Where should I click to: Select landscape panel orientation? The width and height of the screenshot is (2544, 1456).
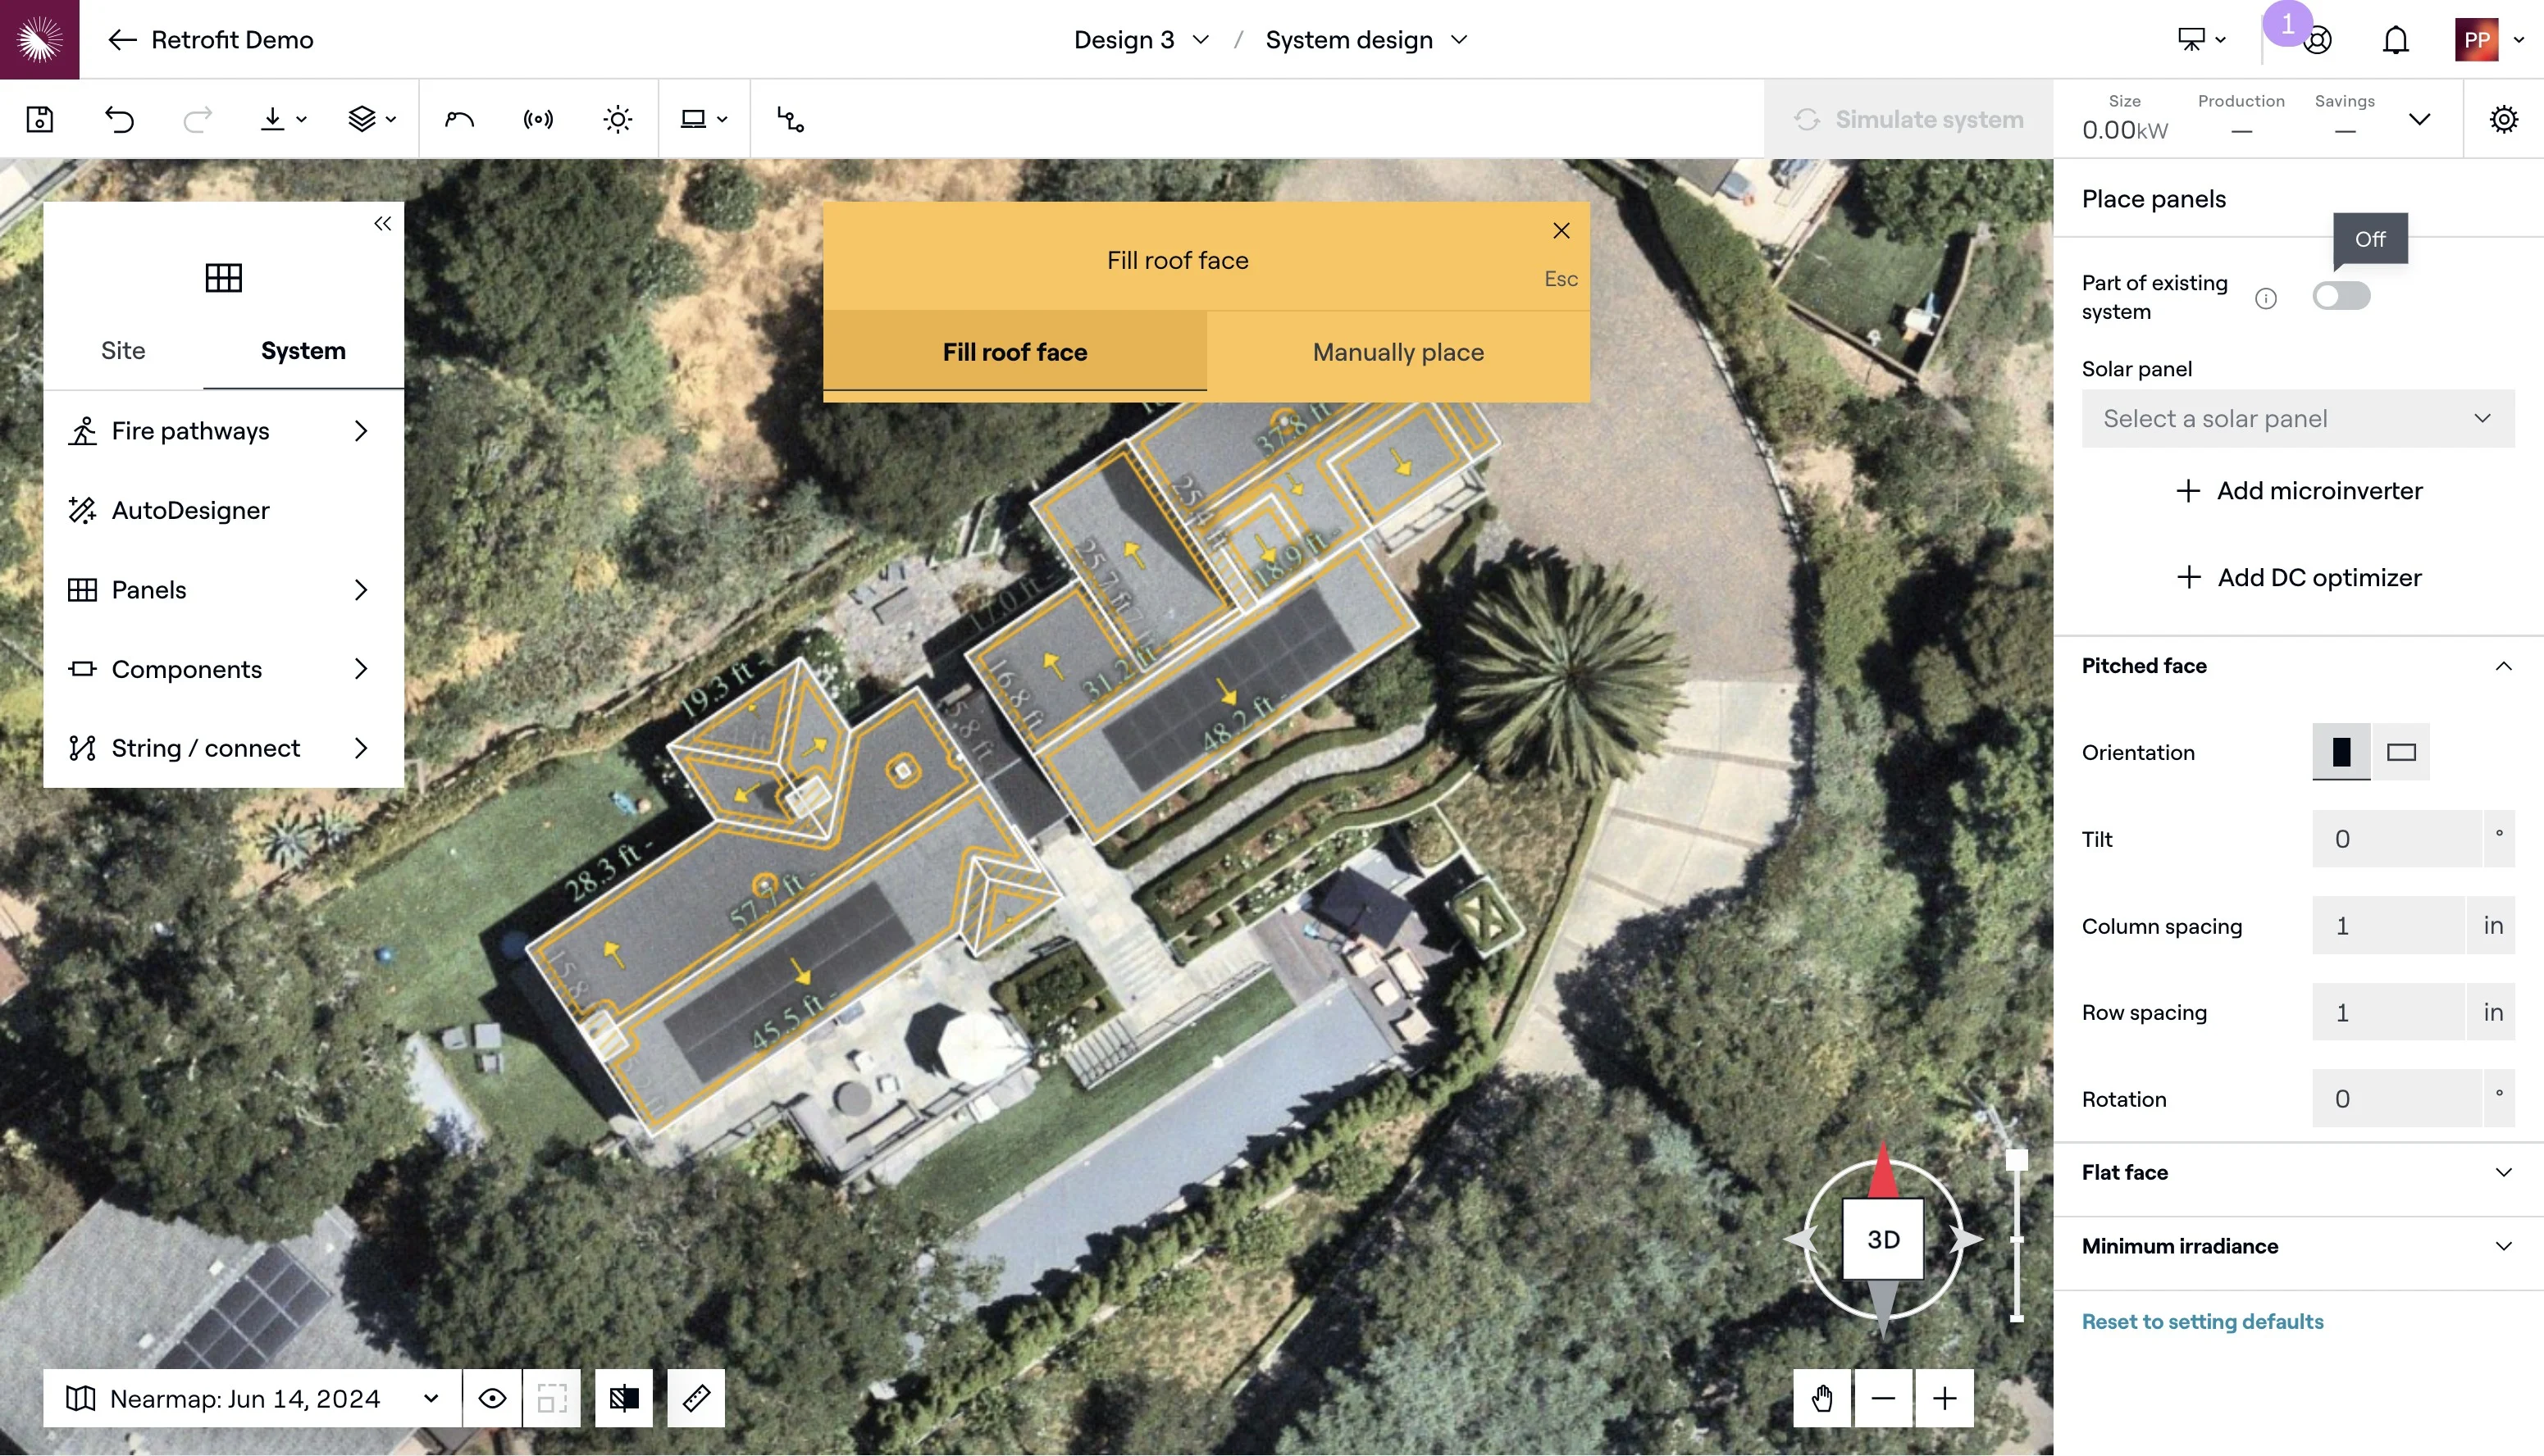2401,752
